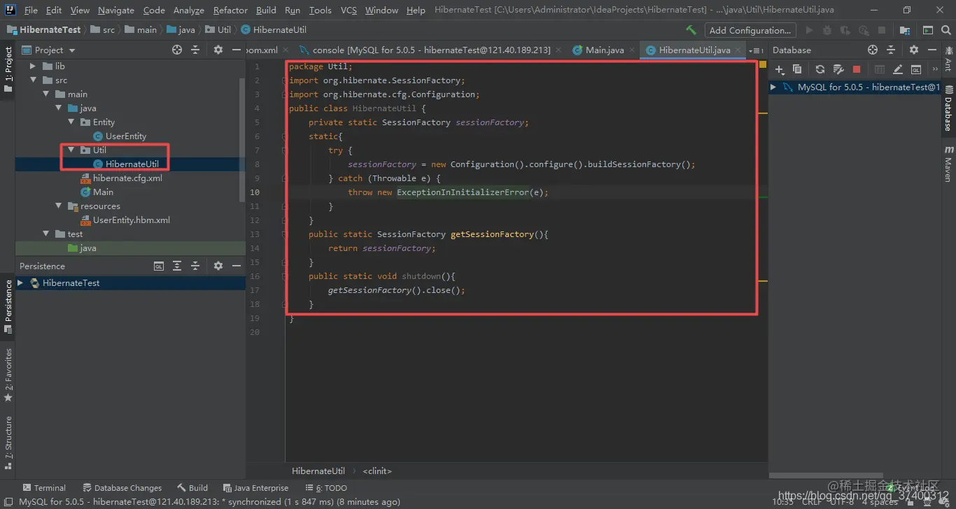
Task: Expand the HibernateTest persistence node
Action: 20,282
